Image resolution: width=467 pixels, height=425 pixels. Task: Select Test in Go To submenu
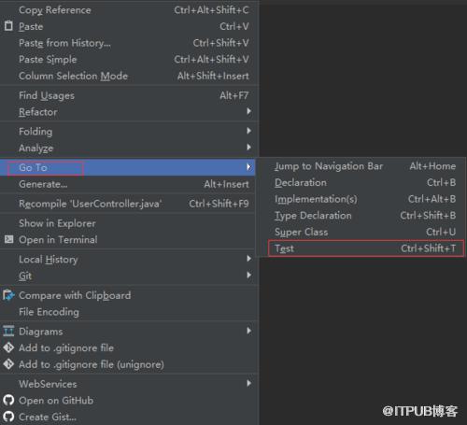pyautogui.click(x=361, y=248)
